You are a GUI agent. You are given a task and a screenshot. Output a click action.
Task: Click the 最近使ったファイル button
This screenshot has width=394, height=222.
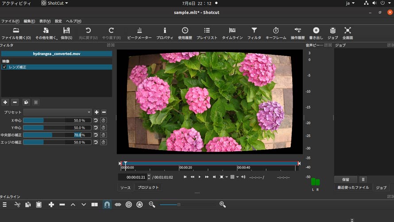click(x=353, y=188)
